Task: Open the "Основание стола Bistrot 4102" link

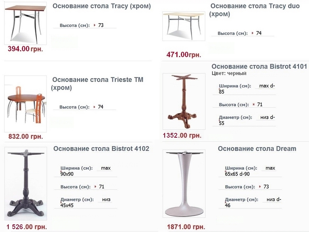Action: tap(101, 149)
